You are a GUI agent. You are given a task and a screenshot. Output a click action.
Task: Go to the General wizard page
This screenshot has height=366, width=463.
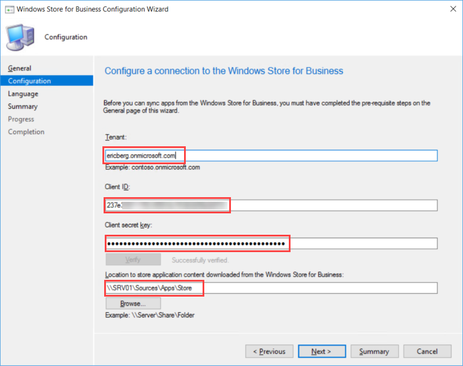(x=20, y=68)
